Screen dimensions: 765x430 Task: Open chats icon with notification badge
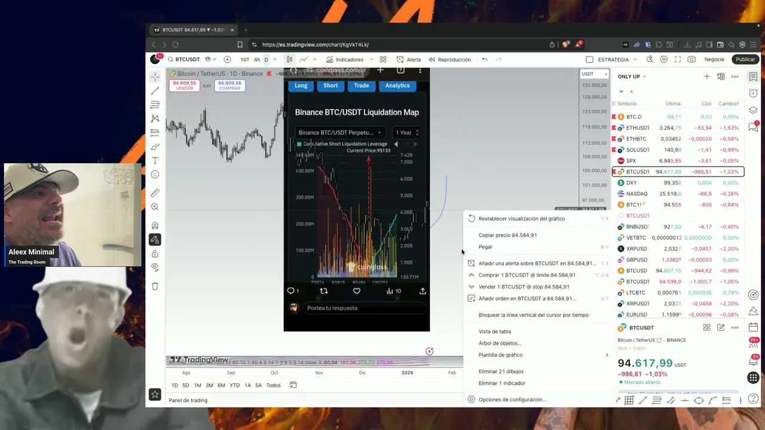753,127
